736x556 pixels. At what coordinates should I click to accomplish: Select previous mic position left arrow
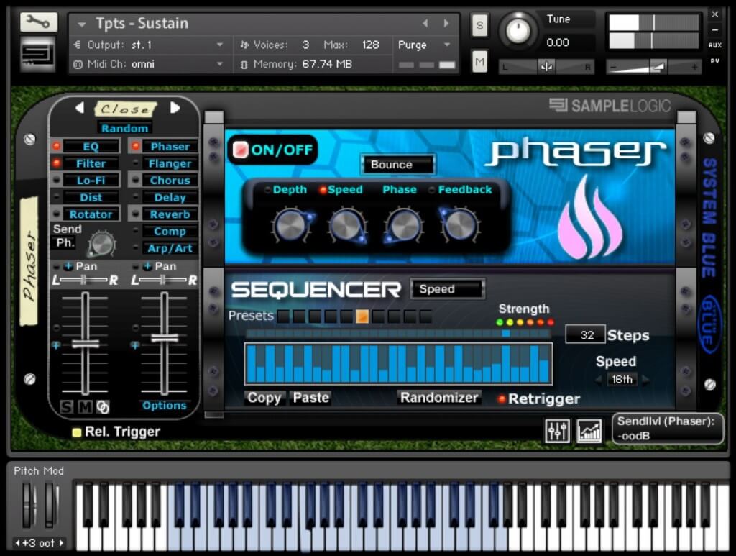coord(80,108)
